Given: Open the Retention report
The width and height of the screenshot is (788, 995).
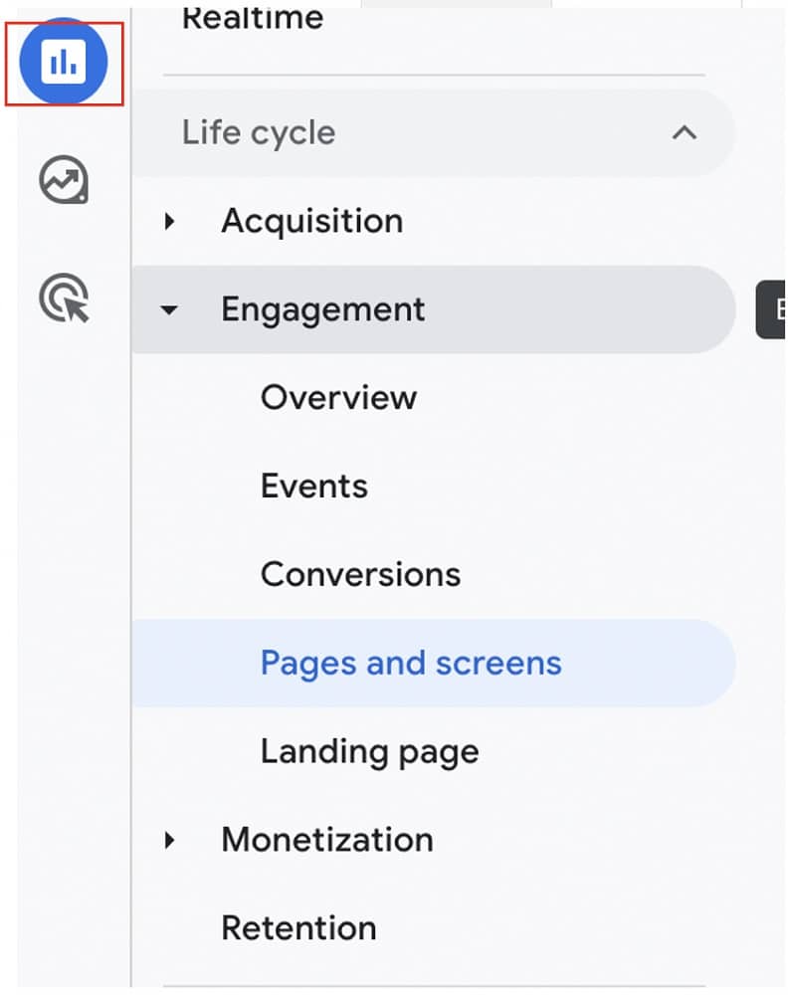Looking at the screenshot, I should click(x=298, y=927).
